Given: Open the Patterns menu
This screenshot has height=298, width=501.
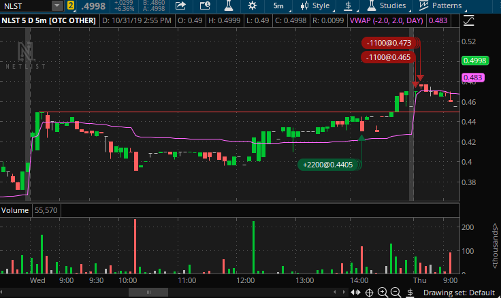Looking at the screenshot, I should (441, 5).
